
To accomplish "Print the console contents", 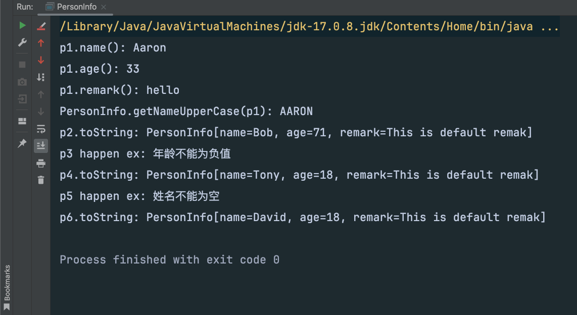I will pyautogui.click(x=40, y=163).
